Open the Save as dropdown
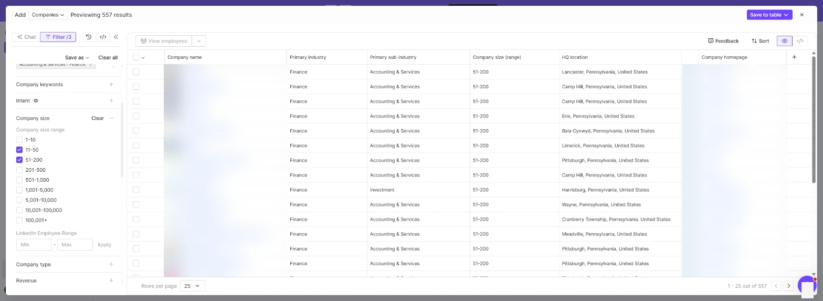 (x=77, y=57)
